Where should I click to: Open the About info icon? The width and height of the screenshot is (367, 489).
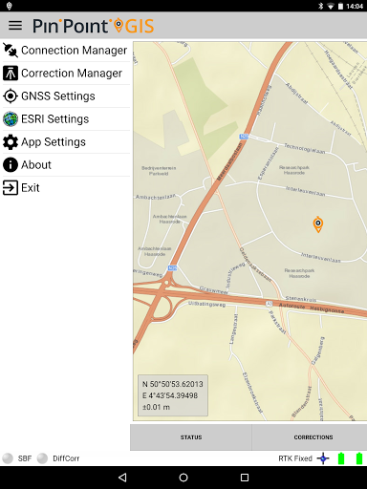[11, 165]
